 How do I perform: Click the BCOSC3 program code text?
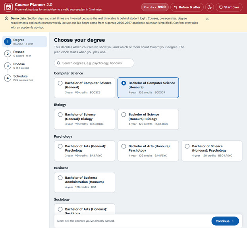pyautogui.click(x=95, y=92)
